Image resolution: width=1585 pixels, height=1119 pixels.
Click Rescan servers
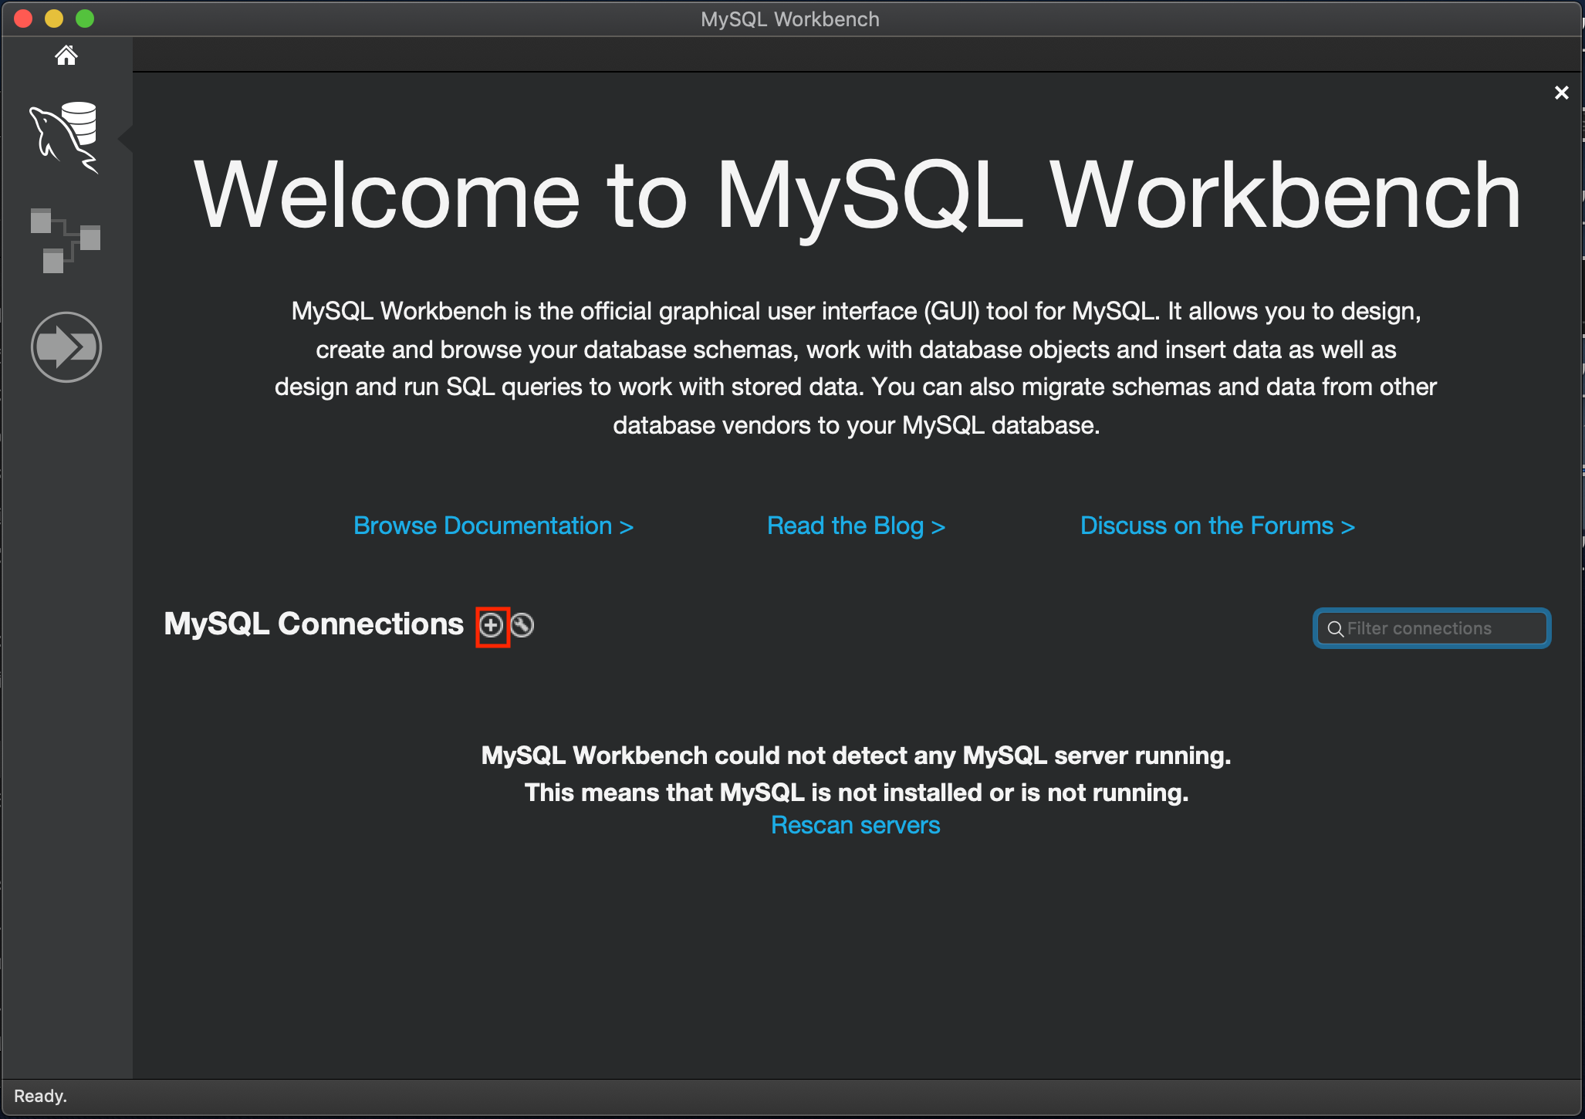click(855, 824)
